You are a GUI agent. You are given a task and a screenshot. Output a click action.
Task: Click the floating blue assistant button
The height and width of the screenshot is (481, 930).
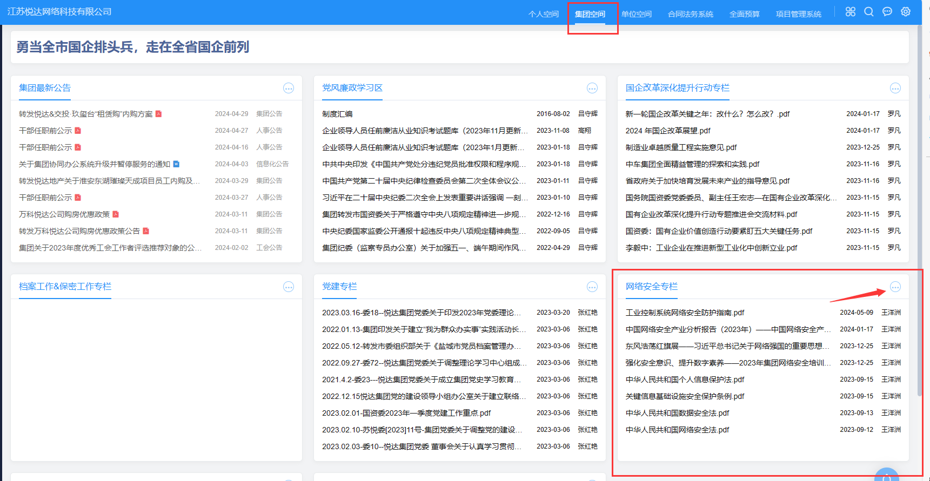click(886, 475)
